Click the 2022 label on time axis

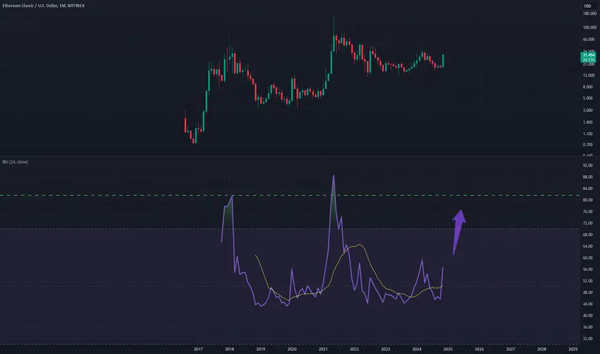(354, 349)
